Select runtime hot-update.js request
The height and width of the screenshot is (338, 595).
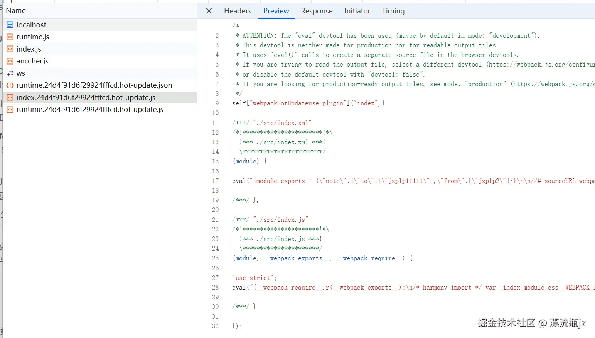(100, 109)
